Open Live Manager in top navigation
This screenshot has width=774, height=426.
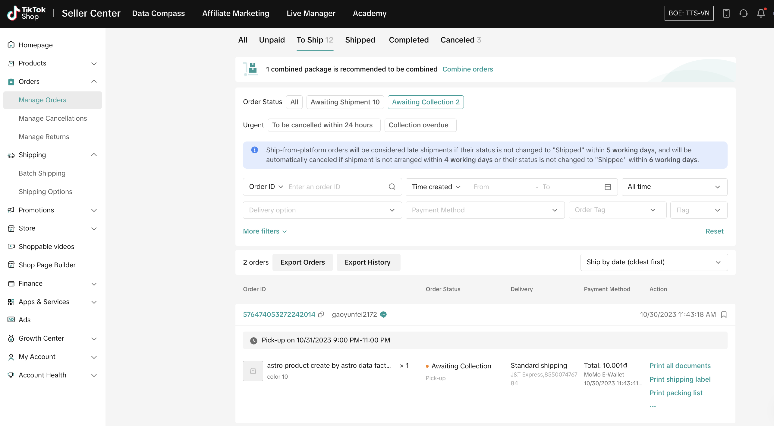click(x=311, y=14)
